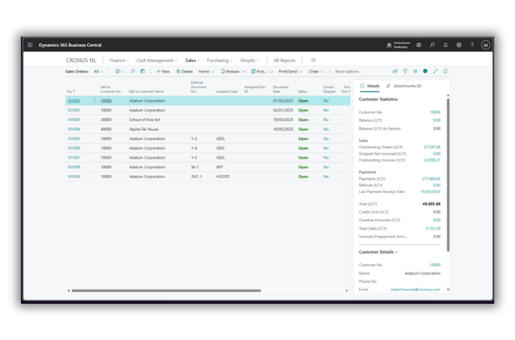The width and height of the screenshot is (515, 340).
Task: Open the Shopify navigation menu
Action: (x=249, y=61)
